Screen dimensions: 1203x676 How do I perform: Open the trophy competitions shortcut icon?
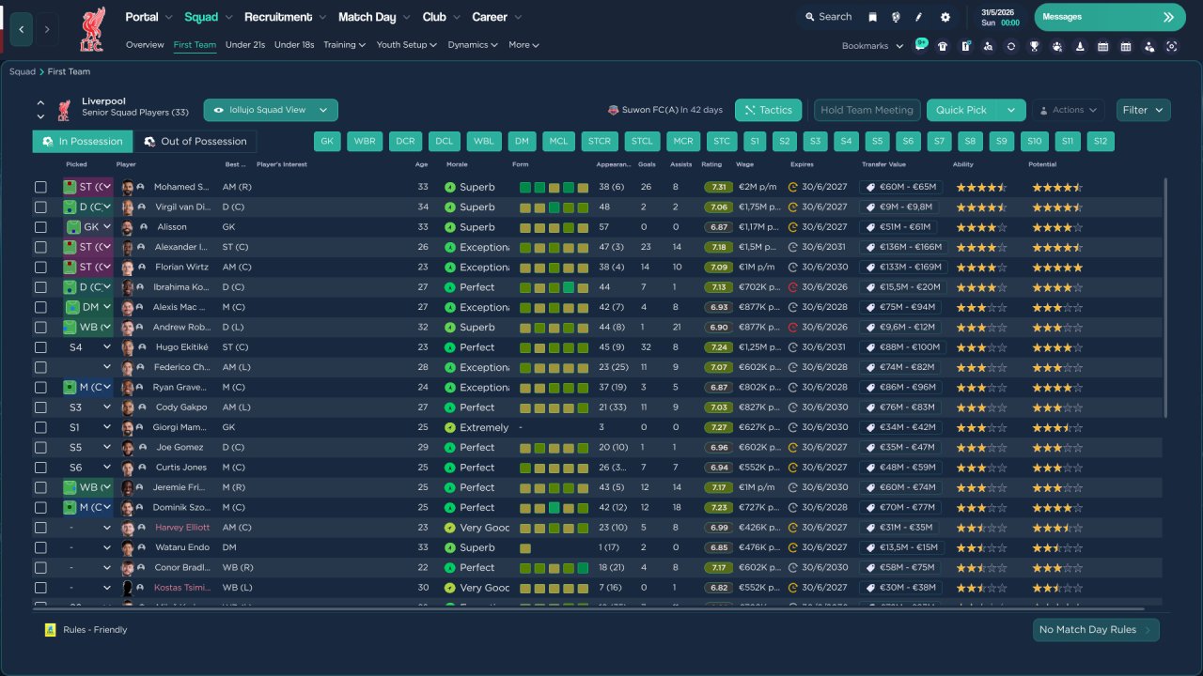pyautogui.click(x=1034, y=46)
